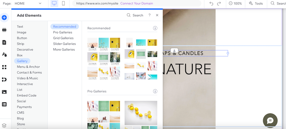Select Interactive category
This screenshot has height=129, width=286.
coord(25,84)
